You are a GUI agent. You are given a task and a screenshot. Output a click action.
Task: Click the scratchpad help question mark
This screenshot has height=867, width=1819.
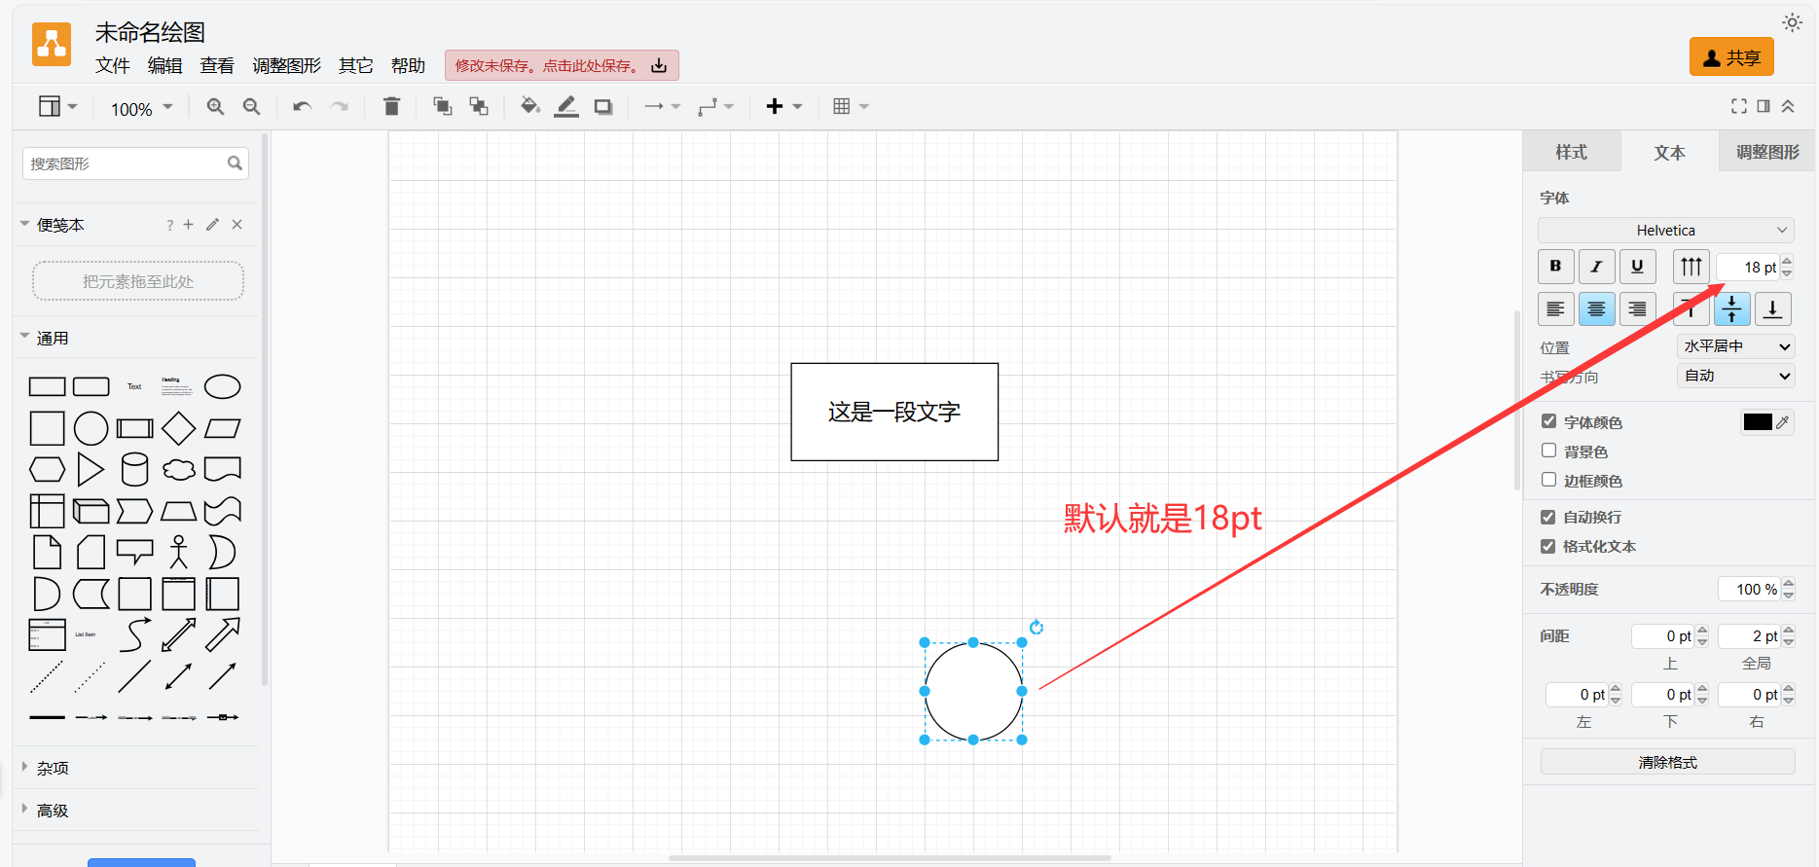coord(169,225)
